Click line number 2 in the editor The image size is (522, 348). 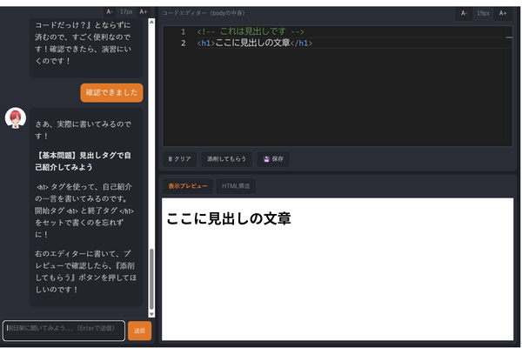183,43
